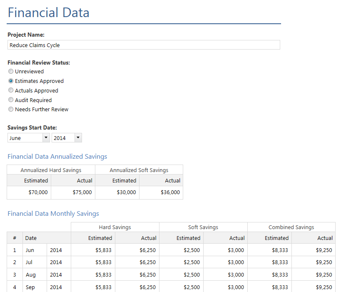Click the Financial Data Monthly Savings heading
The width and height of the screenshot is (356, 292).
53,214
